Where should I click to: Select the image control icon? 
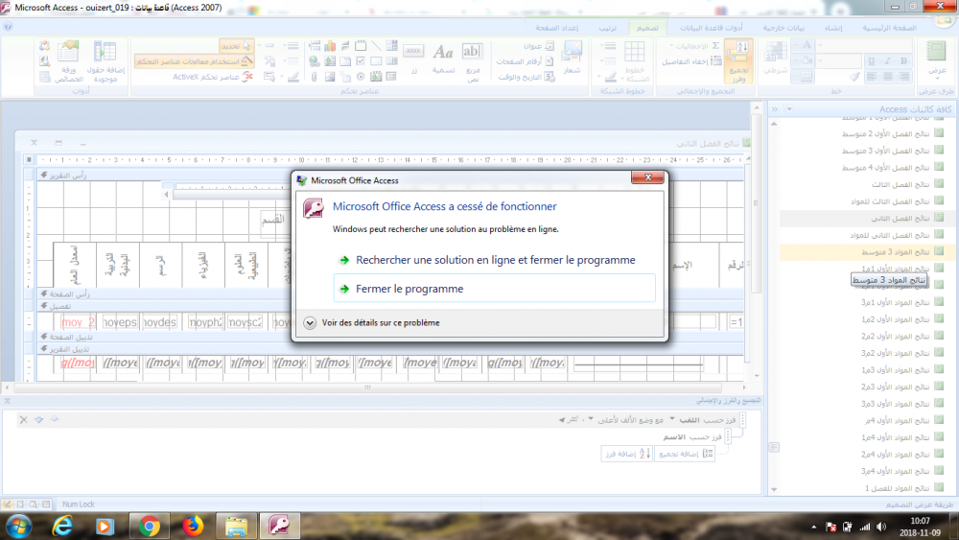pos(330,77)
